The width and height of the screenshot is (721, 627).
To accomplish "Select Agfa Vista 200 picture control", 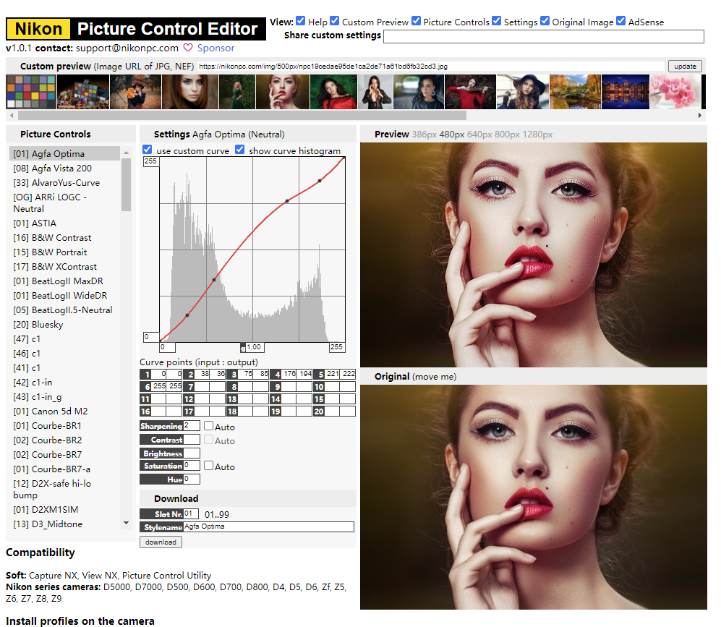I will 52,169.
